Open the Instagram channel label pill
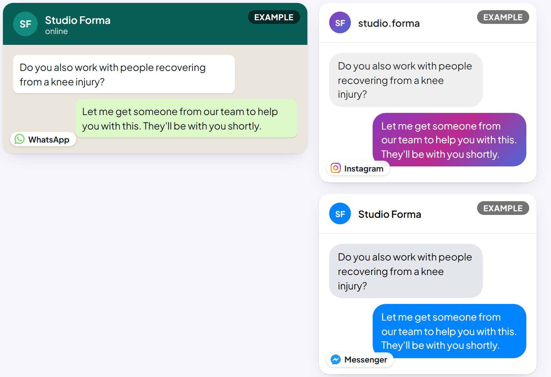 pyautogui.click(x=358, y=168)
